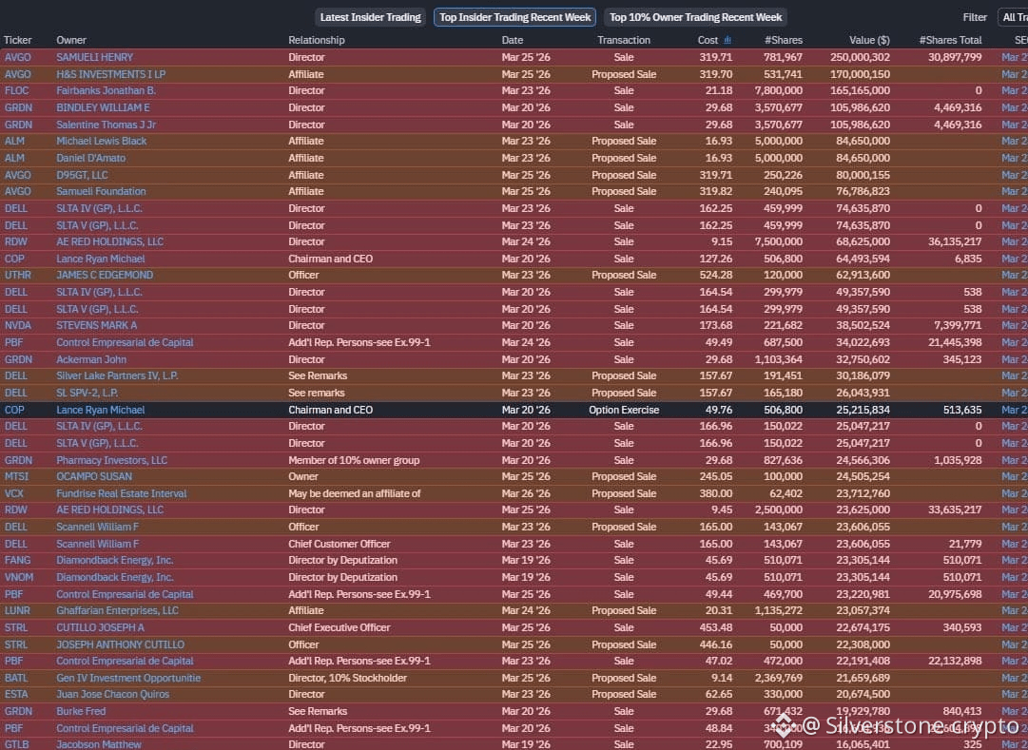Screen dimensions: 1028x750
Task: Click the sort indicator icon beside Cost
Action: (x=727, y=40)
